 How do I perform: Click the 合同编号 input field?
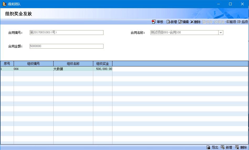(x=66, y=33)
